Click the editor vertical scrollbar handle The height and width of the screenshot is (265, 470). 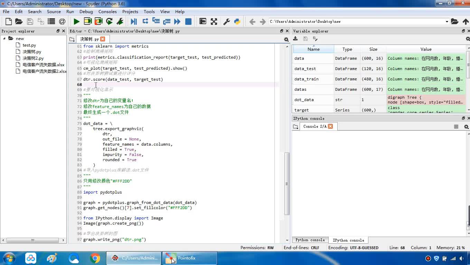287,184
